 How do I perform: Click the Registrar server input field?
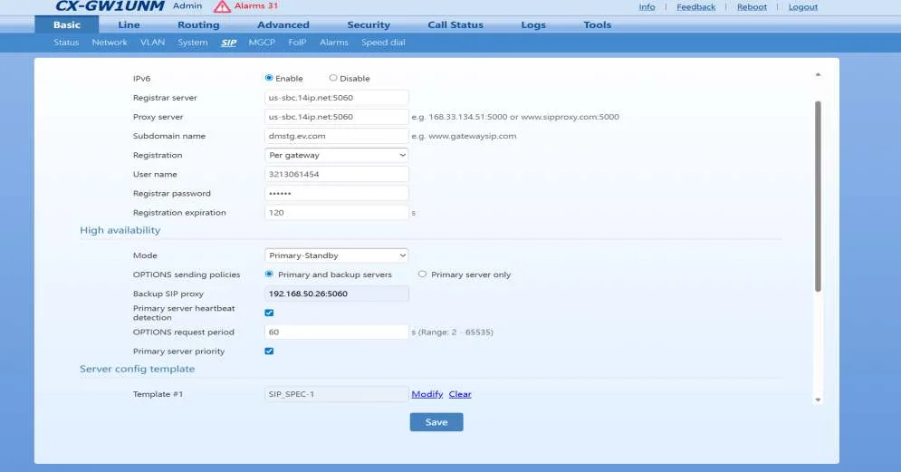pyautogui.click(x=337, y=98)
